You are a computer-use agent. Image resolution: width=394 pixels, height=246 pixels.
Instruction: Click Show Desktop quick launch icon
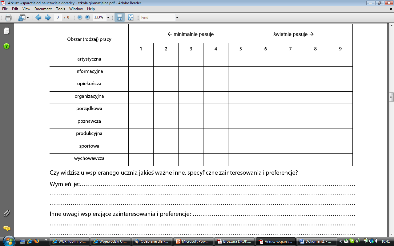click(22, 241)
